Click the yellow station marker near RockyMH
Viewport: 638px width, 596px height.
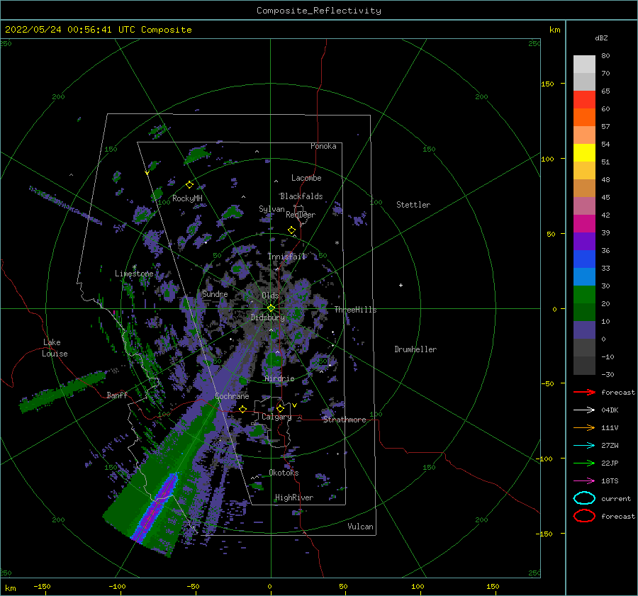189,185
